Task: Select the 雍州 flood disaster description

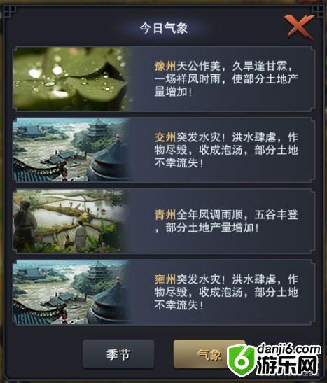Action: click(x=226, y=293)
